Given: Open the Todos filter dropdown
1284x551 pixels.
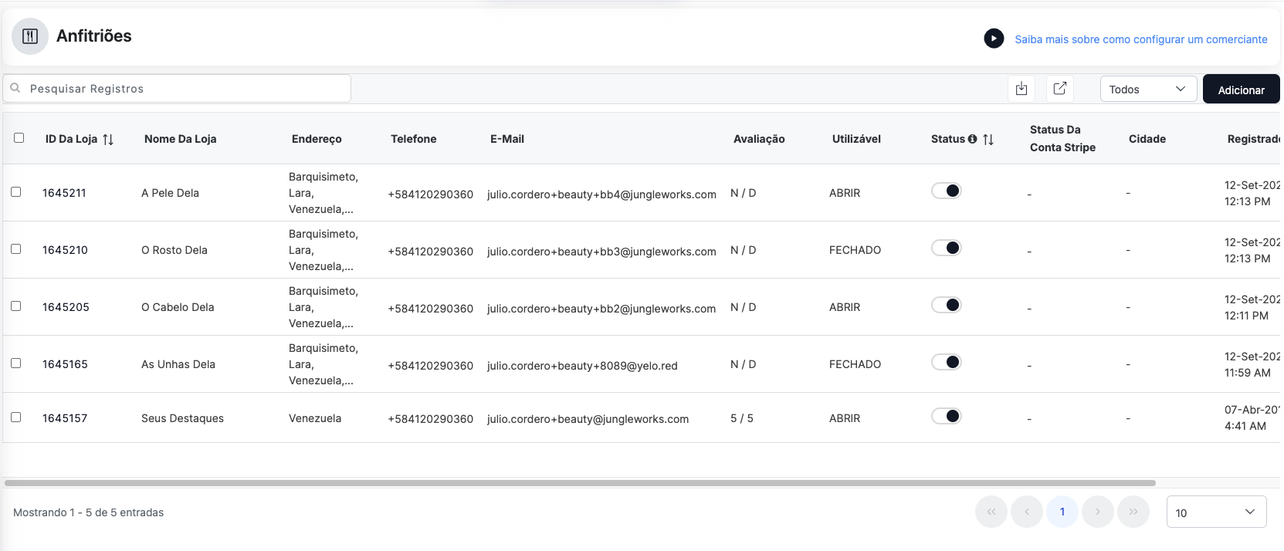Looking at the screenshot, I should click(x=1147, y=90).
